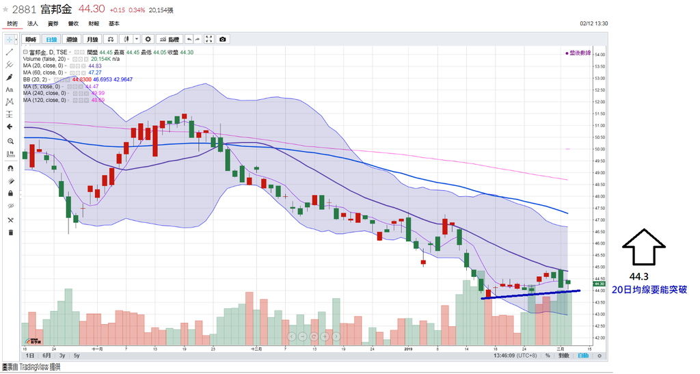Image resolution: width=700 pixels, height=374 pixels.
Task: Open MA (120, close, 0) dropdown arrow
Action: pos(68,100)
